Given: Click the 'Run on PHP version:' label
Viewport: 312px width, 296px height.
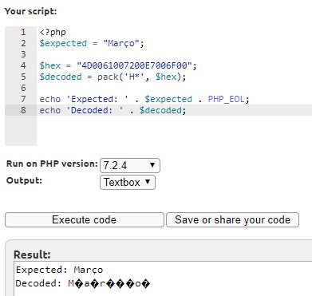Looking at the screenshot, I should (x=52, y=164).
